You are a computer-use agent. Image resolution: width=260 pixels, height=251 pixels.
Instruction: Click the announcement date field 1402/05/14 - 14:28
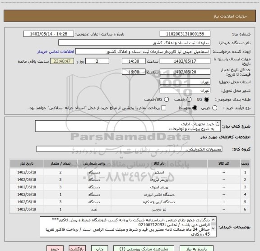(x=49, y=34)
